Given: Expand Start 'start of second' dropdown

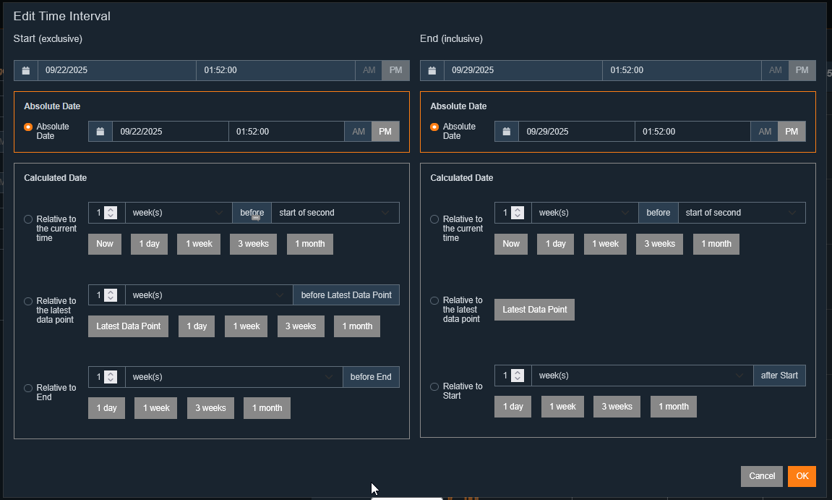Looking at the screenshot, I should pyautogui.click(x=335, y=213).
